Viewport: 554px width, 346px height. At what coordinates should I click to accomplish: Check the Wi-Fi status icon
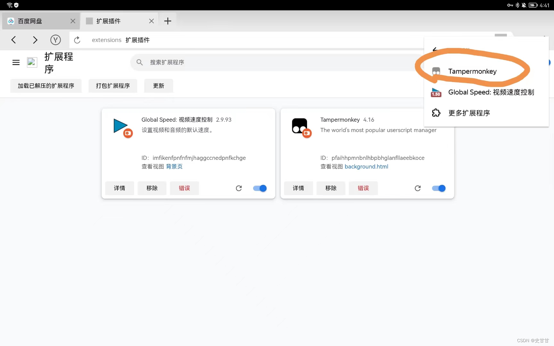click(x=9, y=5)
